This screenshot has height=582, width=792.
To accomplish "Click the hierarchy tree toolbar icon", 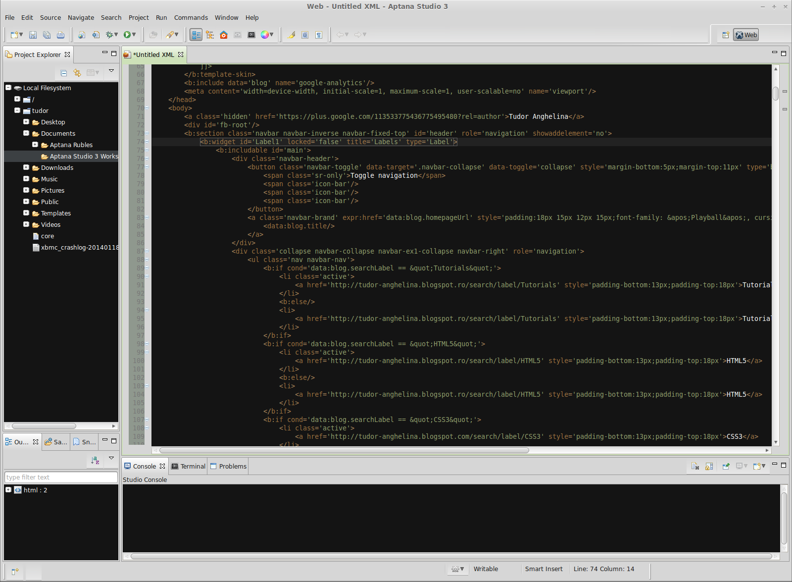I will click(x=210, y=35).
